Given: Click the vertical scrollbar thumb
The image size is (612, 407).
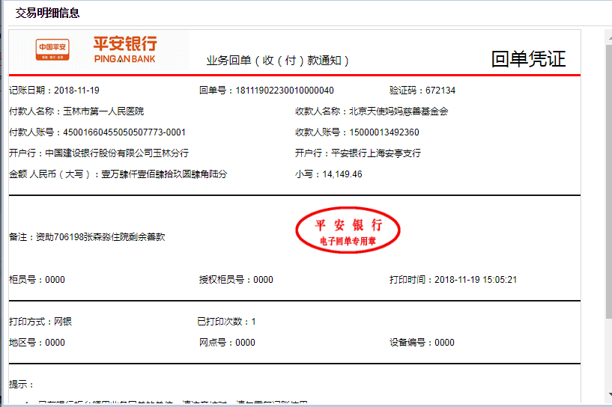Looking at the screenshot, I should pos(609,180).
